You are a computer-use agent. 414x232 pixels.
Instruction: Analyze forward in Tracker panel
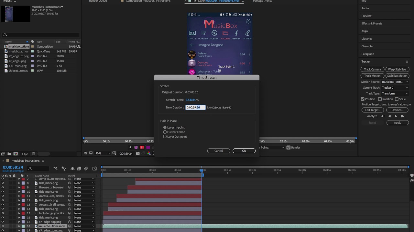(x=396, y=116)
